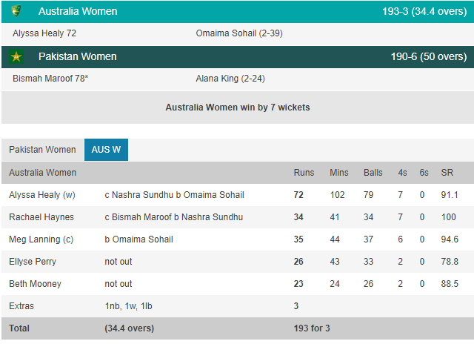The width and height of the screenshot is (474, 344).
Task: Click the Australia Women team logo icon
Action: point(16,11)
